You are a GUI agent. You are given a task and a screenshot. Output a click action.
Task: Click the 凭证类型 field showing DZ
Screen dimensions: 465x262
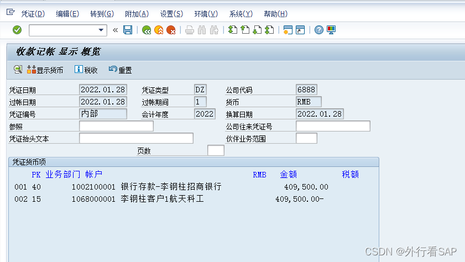[x=200, y=90]
